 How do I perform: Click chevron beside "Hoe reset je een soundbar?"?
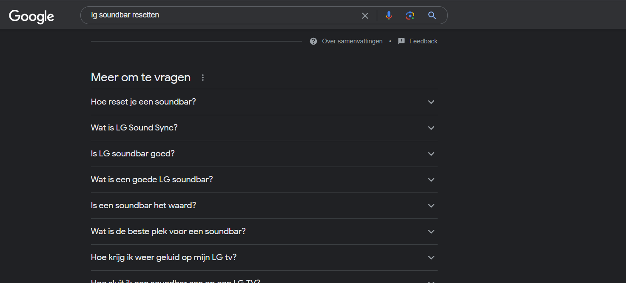431,102
